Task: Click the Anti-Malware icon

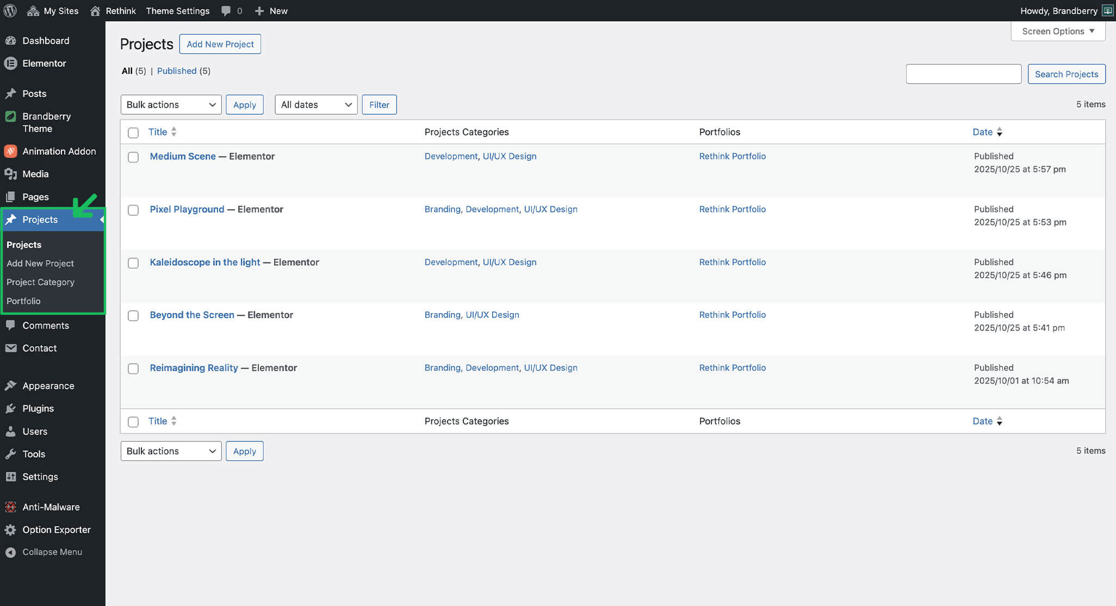Action: [10, 507]
